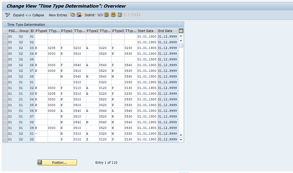Click the PType3 column header
The image size is (293, 173).
pos(118,31)
